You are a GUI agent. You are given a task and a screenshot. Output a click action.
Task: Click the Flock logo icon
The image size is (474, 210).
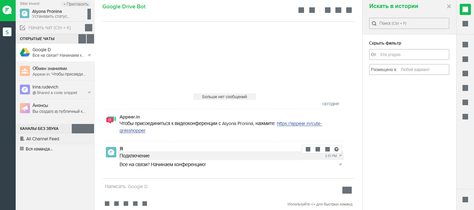pos(7,10)
